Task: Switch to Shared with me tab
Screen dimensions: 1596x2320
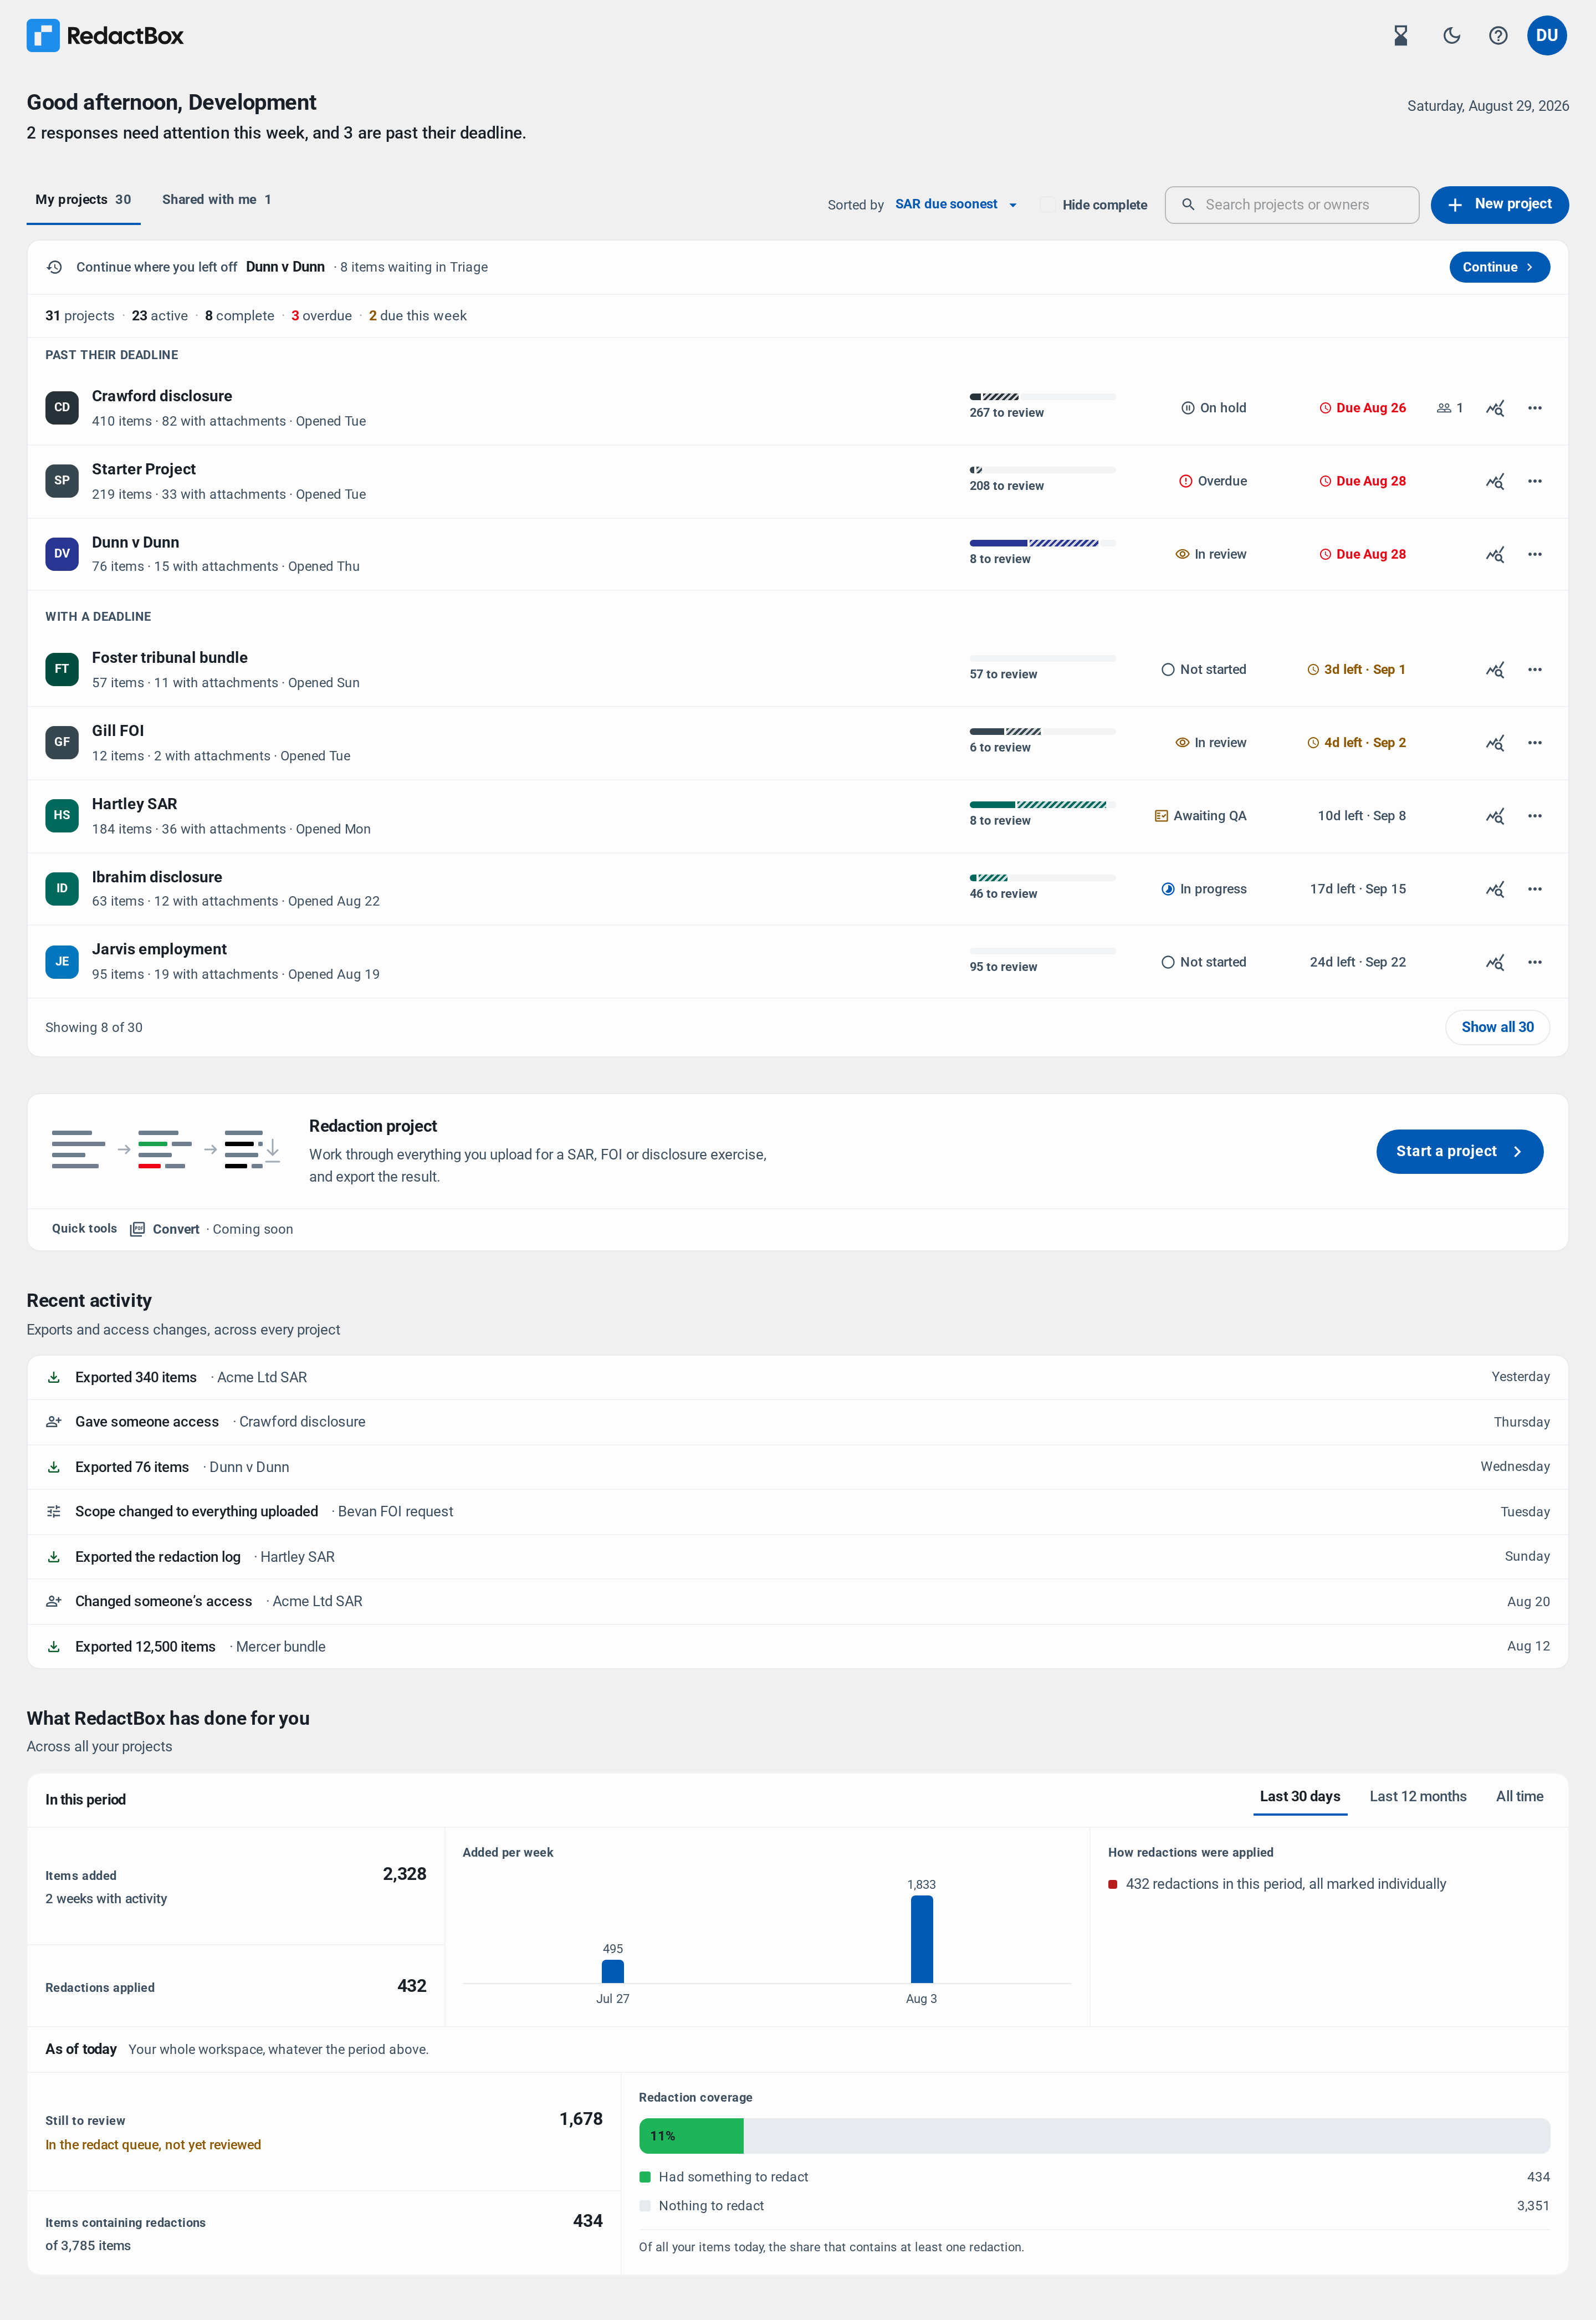Action: click(216, 200)
